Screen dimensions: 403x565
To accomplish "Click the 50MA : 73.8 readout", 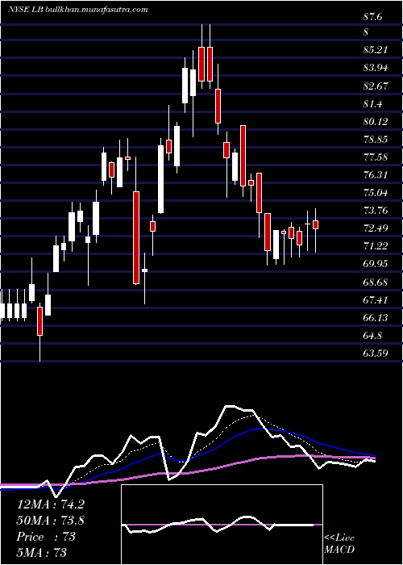I will (51, 521).
